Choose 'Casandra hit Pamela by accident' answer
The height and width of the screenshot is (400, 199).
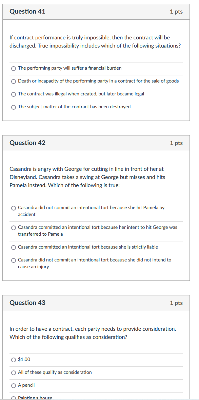coord(13,207)
